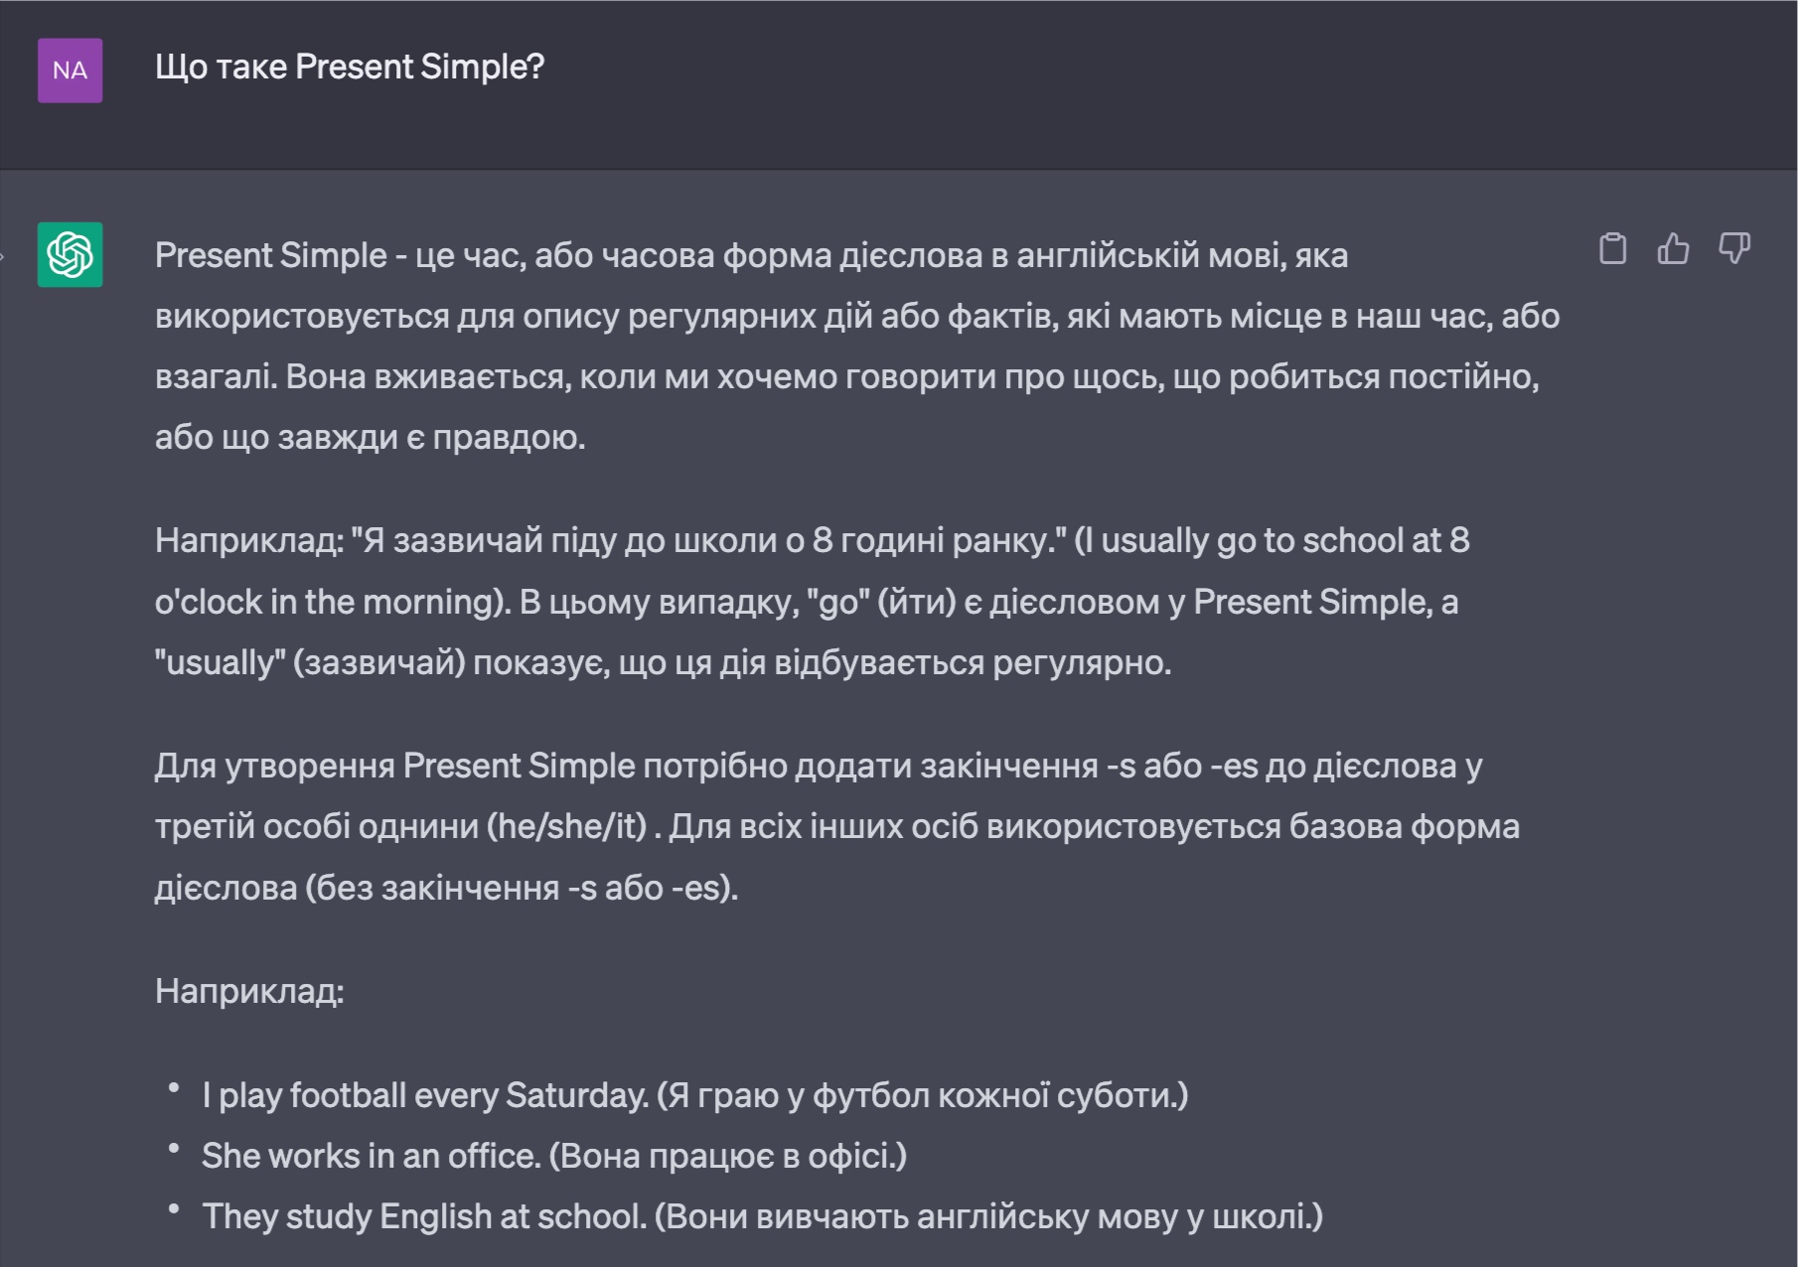Click the question "Що таке Present Simple?"

pos(350,68)
